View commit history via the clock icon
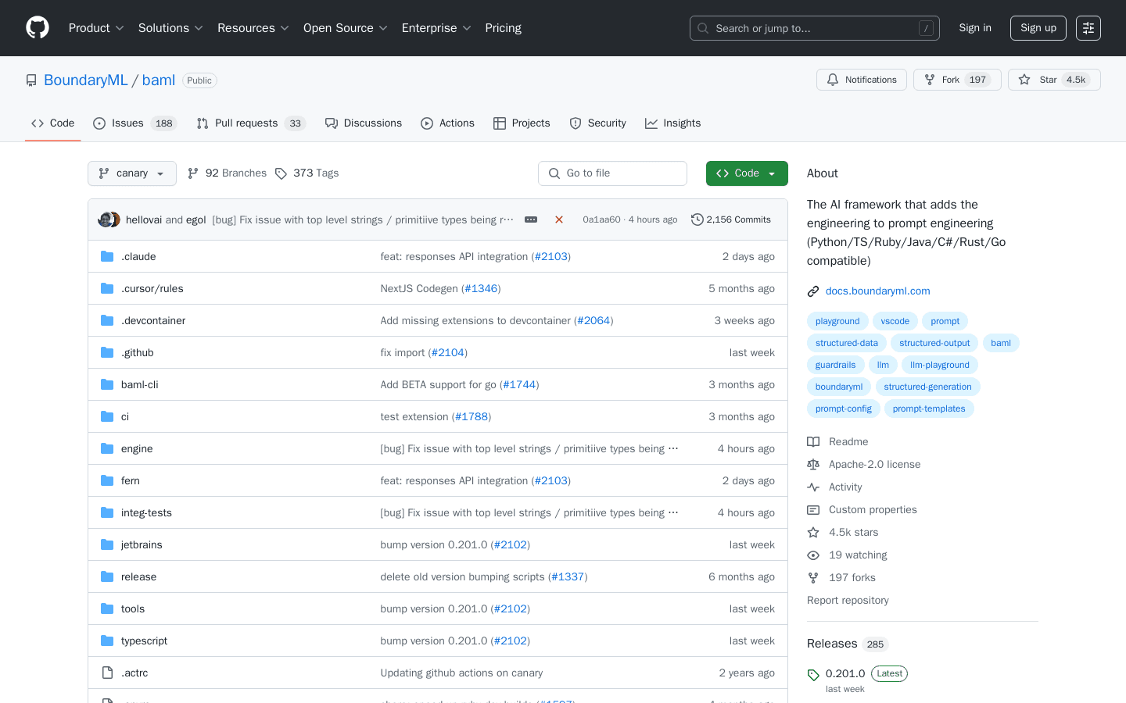1126x703 pixels. [697, 219]
